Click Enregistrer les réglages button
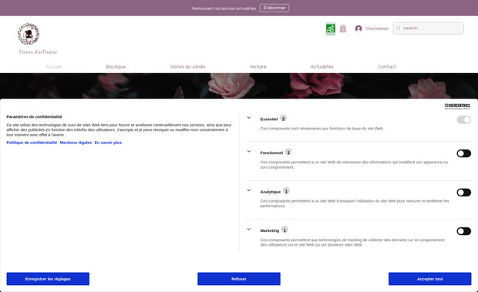Screen dimensions: 478x292 tap(48, 279)
